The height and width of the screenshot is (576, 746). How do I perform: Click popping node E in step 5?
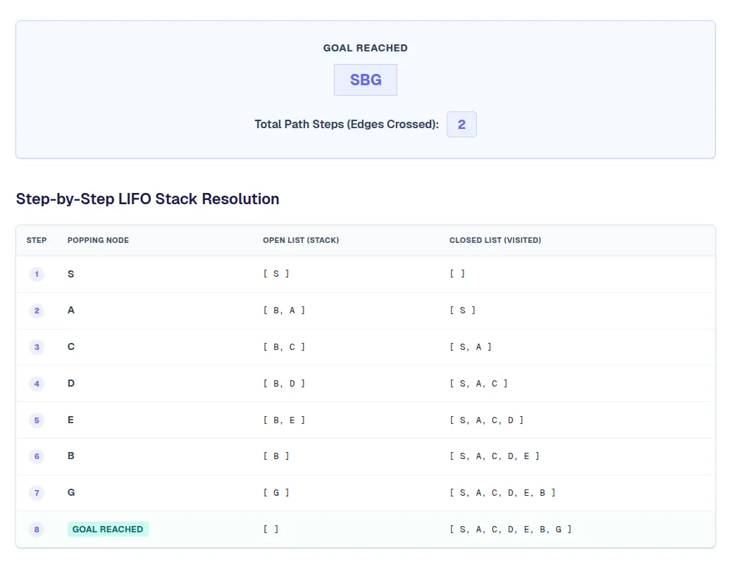pos(70,420)
